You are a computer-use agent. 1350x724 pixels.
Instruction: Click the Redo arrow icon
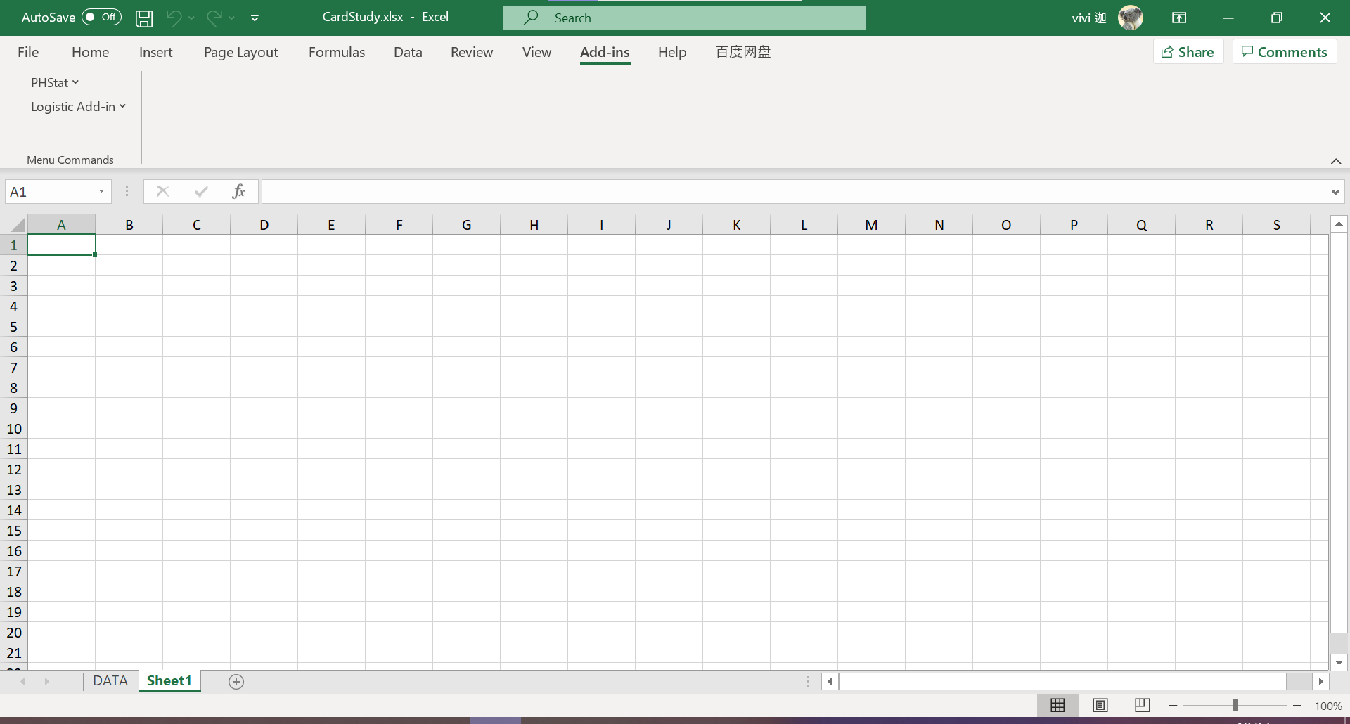[x=214, y=18]
